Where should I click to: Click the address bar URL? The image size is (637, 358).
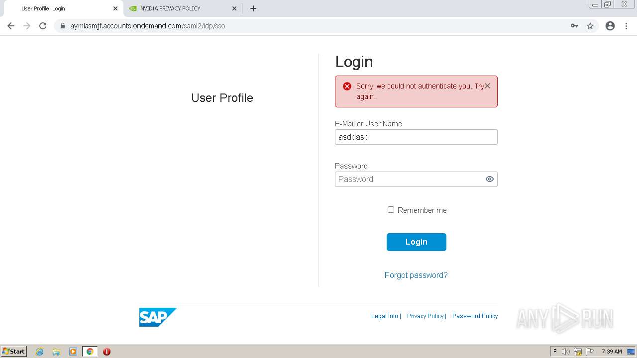tap(148, 26)
